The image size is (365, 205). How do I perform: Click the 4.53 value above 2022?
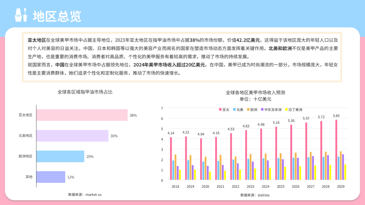click(x=231, y=129)
